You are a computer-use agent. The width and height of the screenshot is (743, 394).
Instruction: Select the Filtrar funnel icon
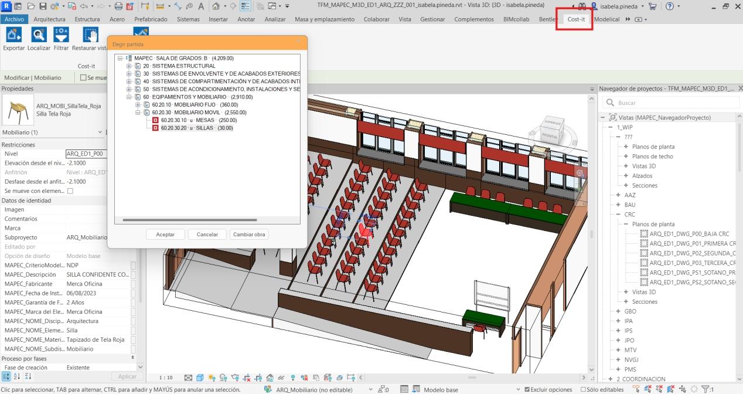pos(61,35)
